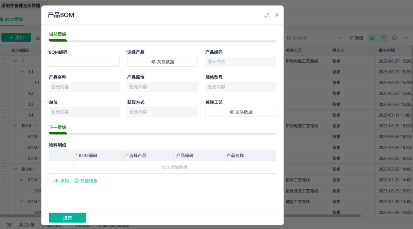Viewport: 413px width, 229px height.
Task: Switch to the BOM层级 tab
Action: pyautogui.click(x=12, y=20)
